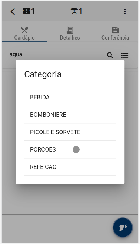
Task: Pick the PORCOES category
Action: click(x=70, y=150)
